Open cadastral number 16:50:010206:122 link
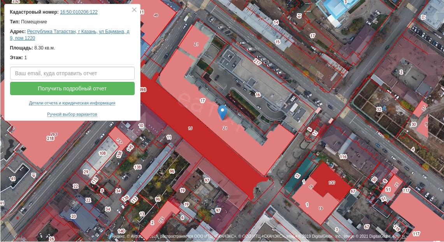The height and width of the screenshot is (242, 444). (x=79, y=12)
